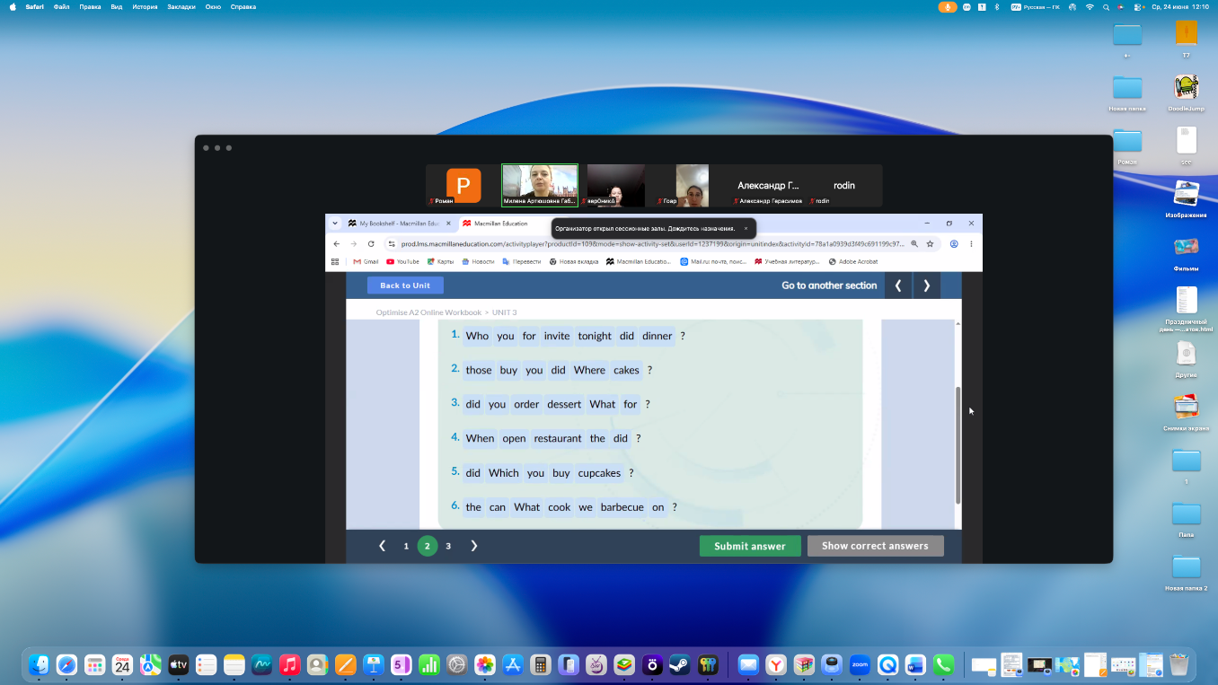Select word 'dessert' in sentence 3
This screenshot has width=1218, height=685.
tap(564, 404)
